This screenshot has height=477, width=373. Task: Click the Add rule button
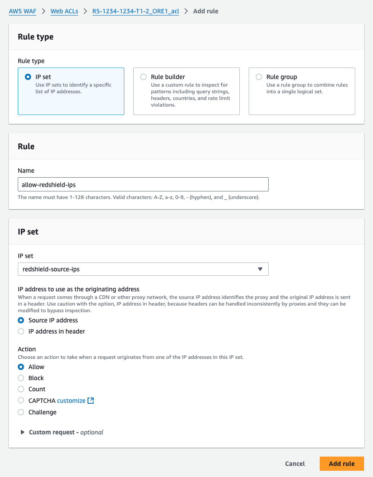coord(341,464)
